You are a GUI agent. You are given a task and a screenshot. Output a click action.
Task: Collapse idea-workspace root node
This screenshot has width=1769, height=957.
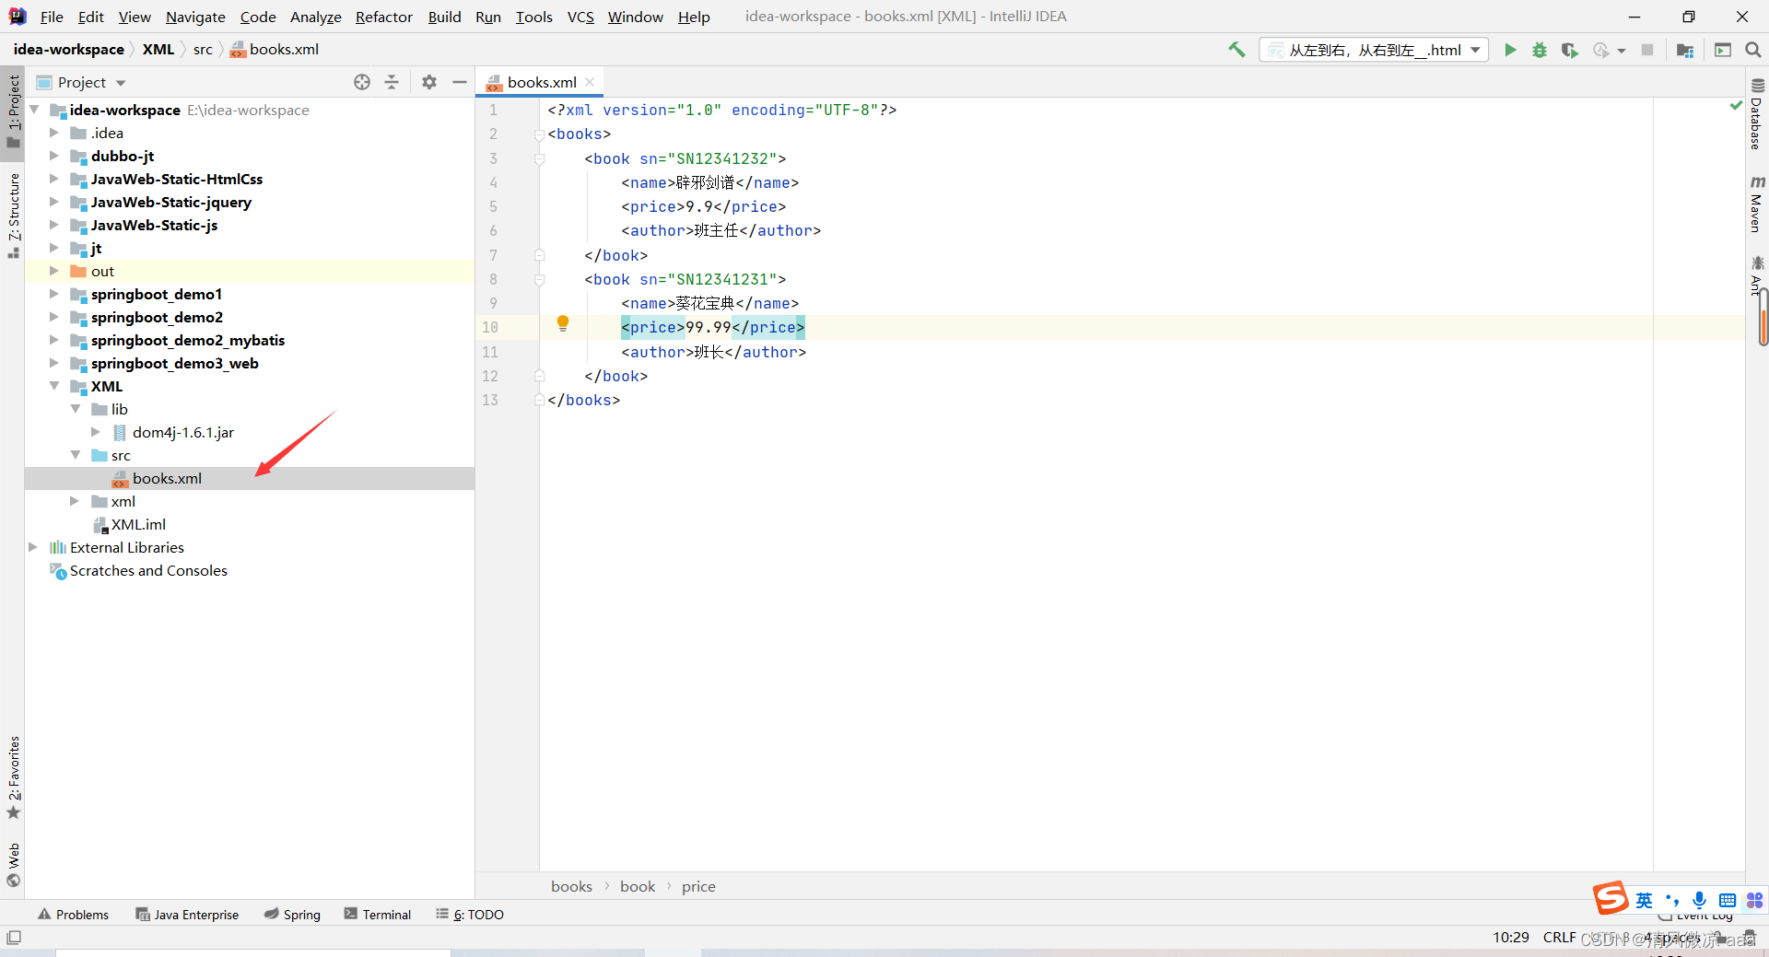tap(34, 110)
